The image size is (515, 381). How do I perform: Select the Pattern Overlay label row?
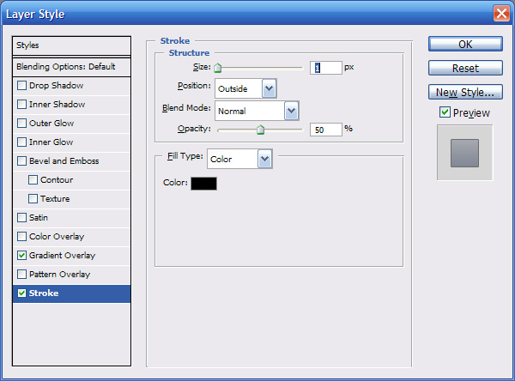(x=71, y=275)
